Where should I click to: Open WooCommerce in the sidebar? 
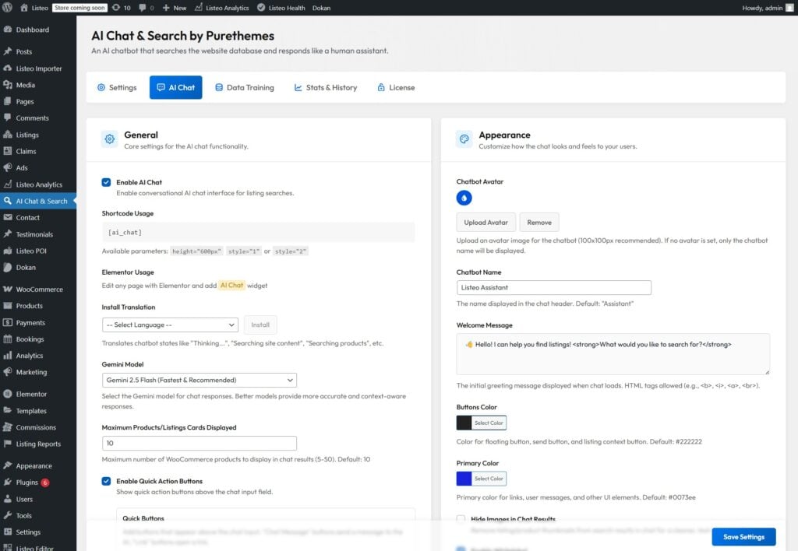(x=39, y=290)
